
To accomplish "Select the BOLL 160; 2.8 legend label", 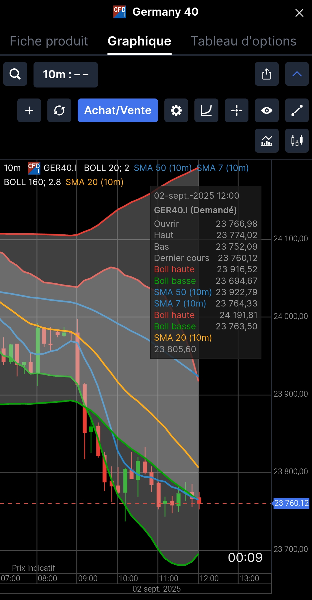I will pos(32,182).
